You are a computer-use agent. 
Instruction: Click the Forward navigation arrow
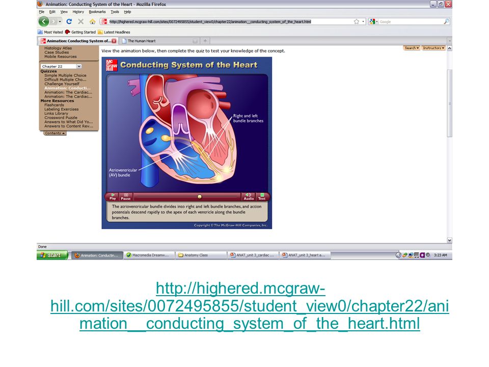(53, 21)
